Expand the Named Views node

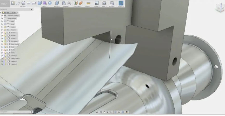[2, 18]
